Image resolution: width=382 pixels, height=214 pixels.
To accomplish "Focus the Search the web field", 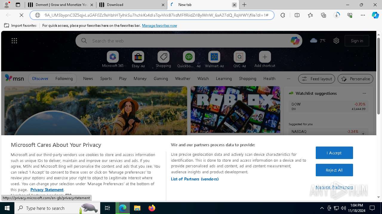I will [x=189, y=41].
